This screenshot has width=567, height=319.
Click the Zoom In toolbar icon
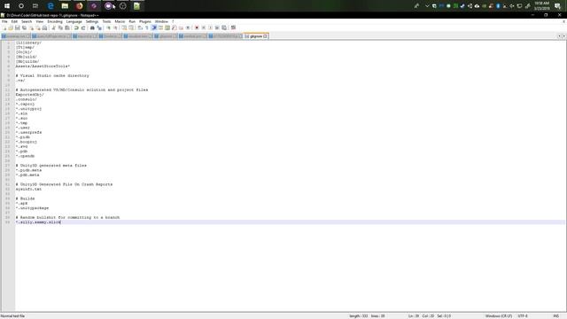[x=108, y=27]
